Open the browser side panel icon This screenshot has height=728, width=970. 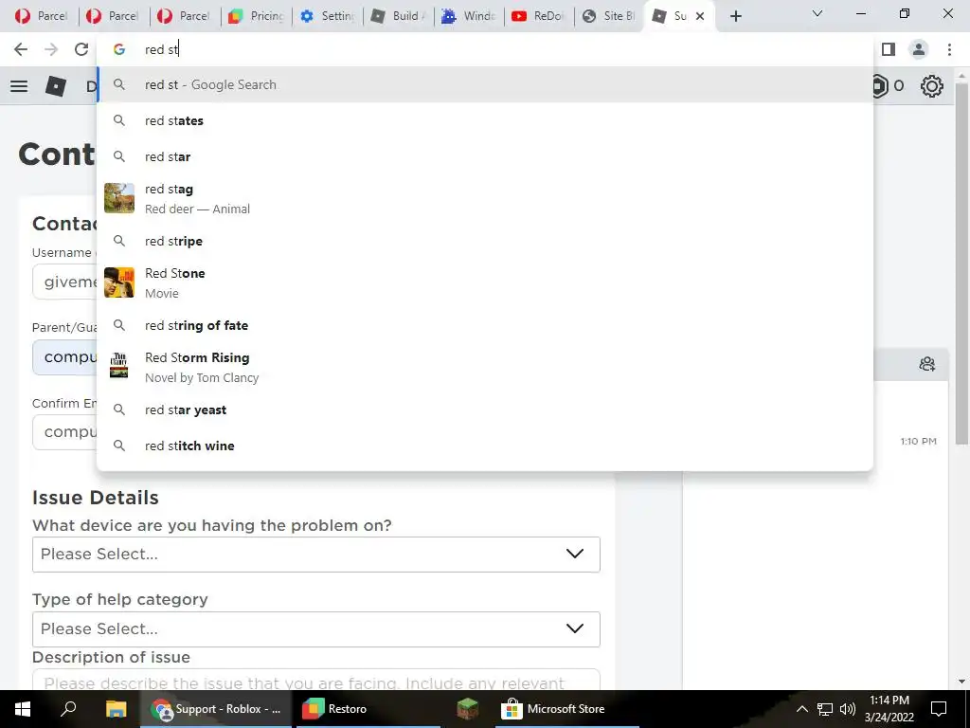pyautogui.click(x=889, y=49)
